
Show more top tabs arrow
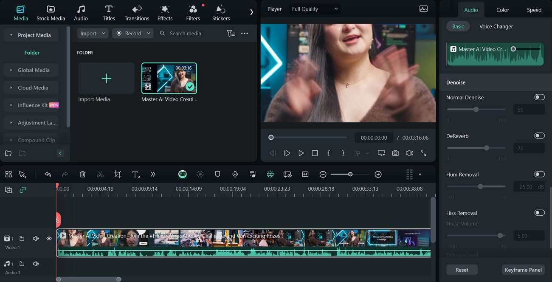[251, 12]
